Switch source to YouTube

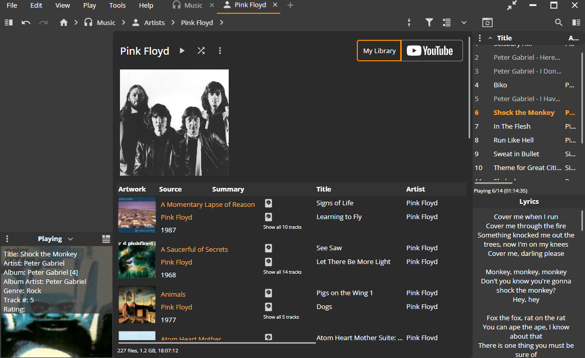[431, 51]
